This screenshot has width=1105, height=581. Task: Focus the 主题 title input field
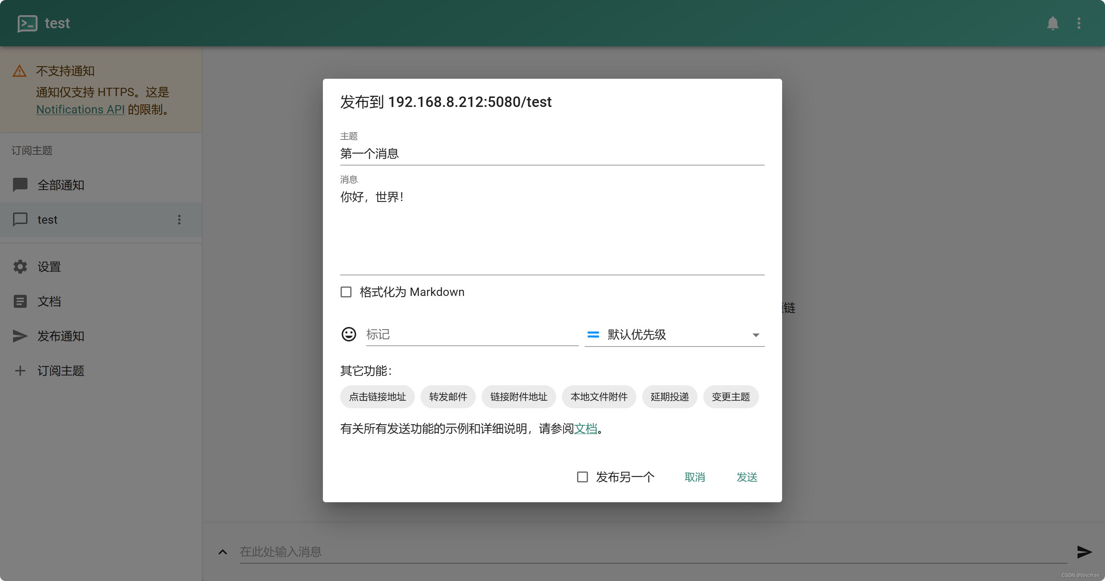pyautogui.click(x=552, y=154)
